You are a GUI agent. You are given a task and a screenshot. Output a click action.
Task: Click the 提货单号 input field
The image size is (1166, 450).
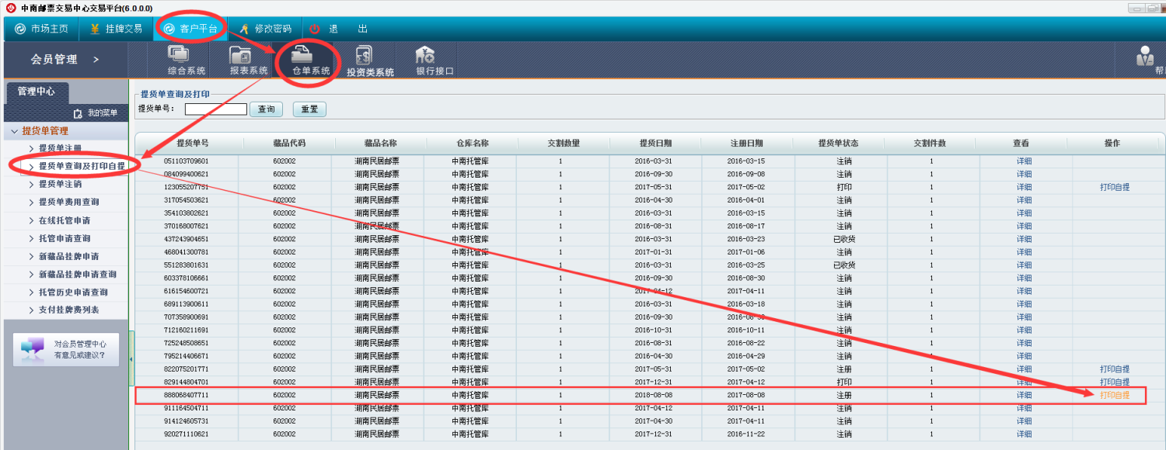215,109
